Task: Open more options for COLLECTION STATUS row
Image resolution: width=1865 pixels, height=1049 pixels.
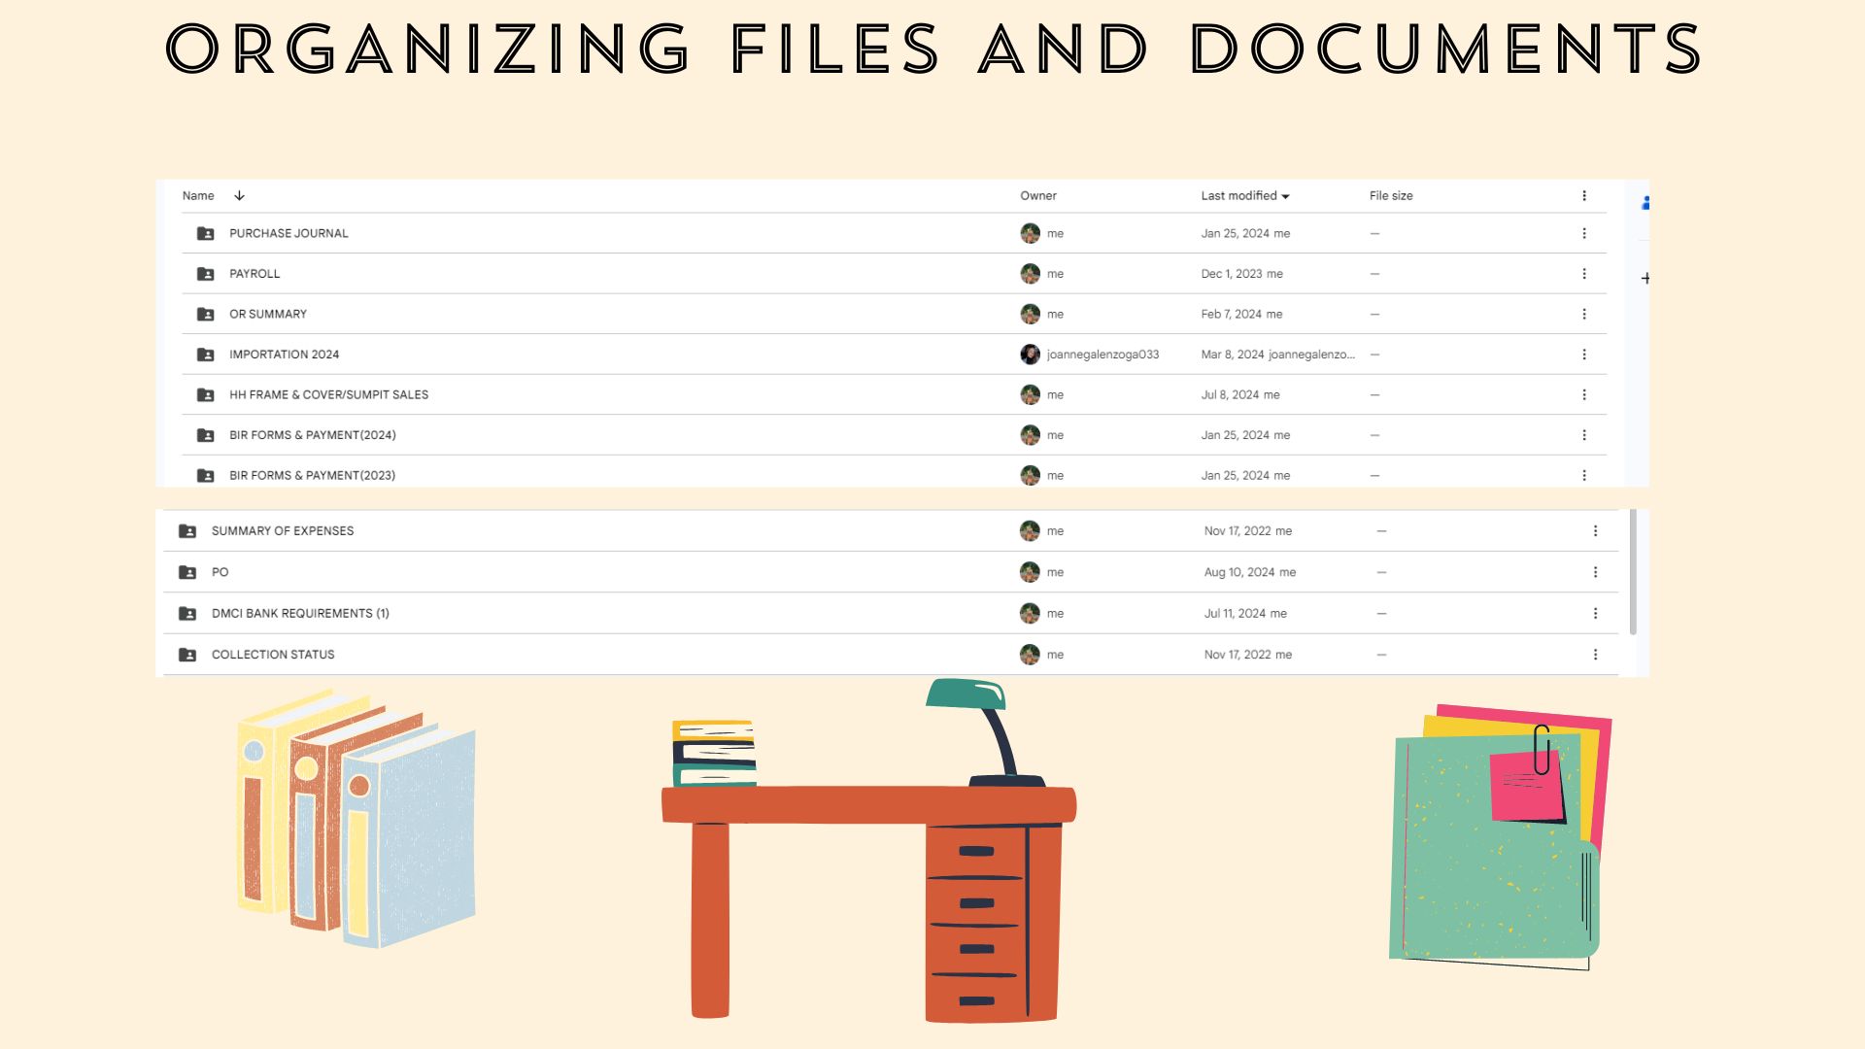Action: click(1595, 655)
